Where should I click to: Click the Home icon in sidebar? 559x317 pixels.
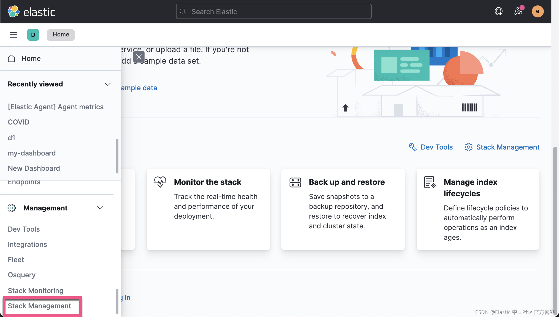(11, 58)
